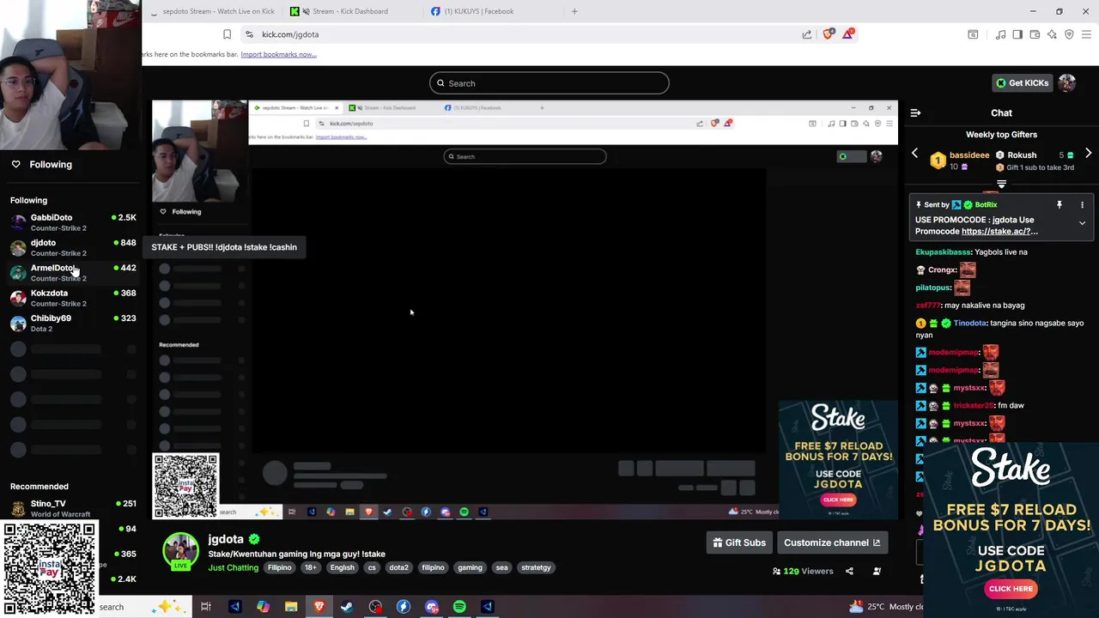The width and height of the screenshot is (1099, 618).
Task: Collapse the top gifters leaderboard
Action: pos(1001,184)
